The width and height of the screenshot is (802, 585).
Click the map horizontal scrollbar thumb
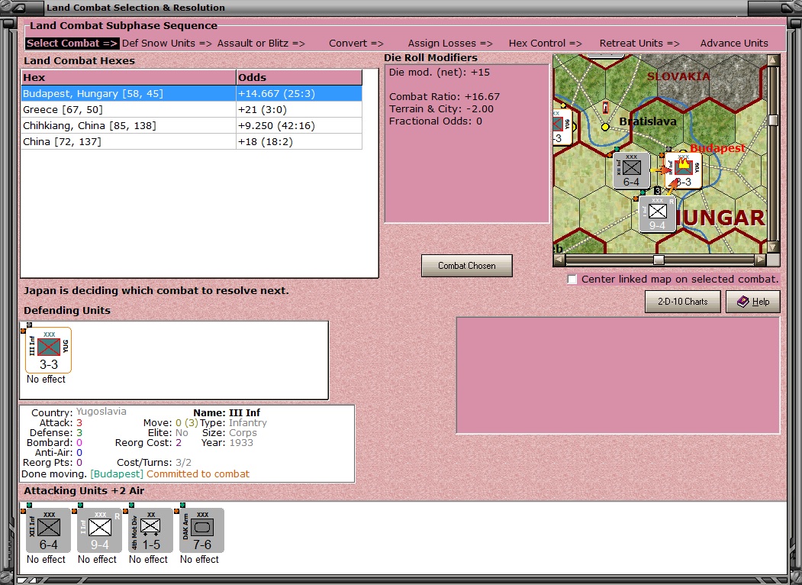[x=659, y=260]
